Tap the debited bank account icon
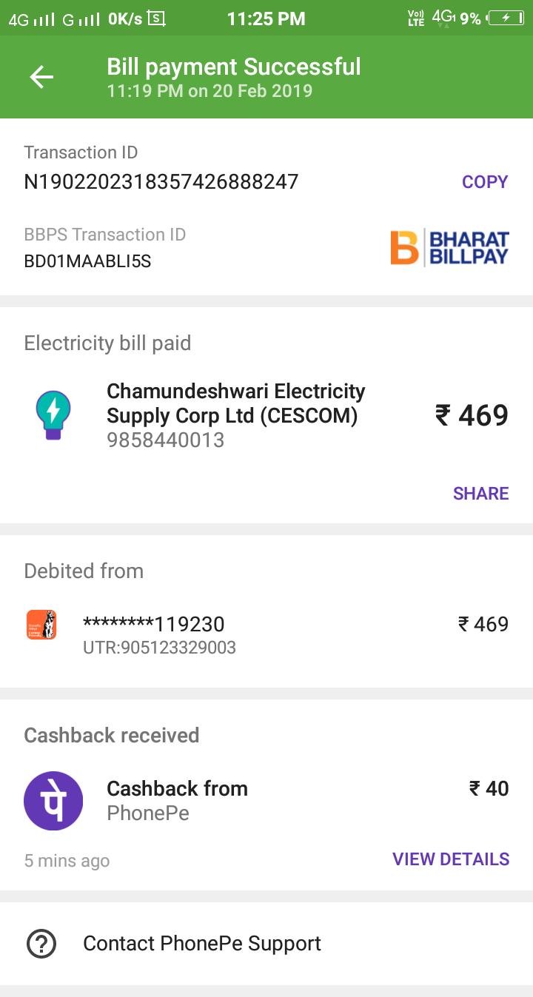 click(41, 625)
